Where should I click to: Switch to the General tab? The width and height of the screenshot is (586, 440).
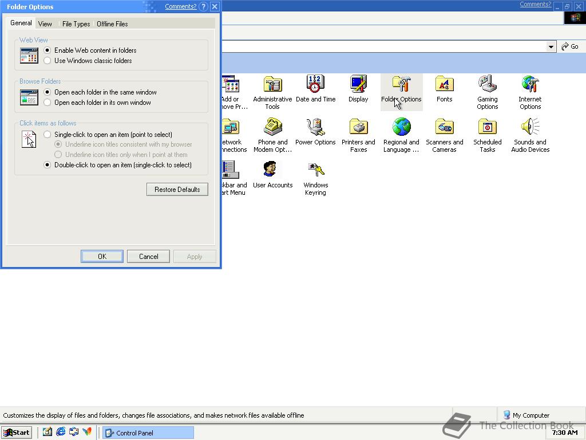[21, 23]
